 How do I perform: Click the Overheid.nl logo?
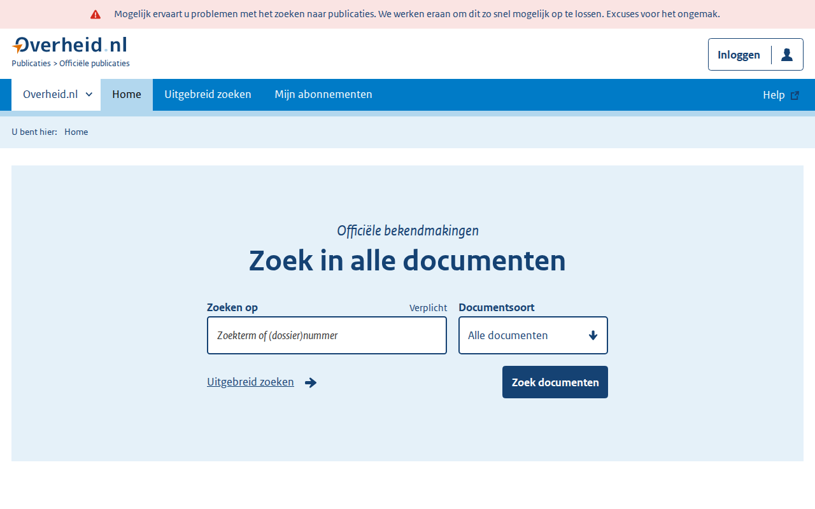coord(69,45)
